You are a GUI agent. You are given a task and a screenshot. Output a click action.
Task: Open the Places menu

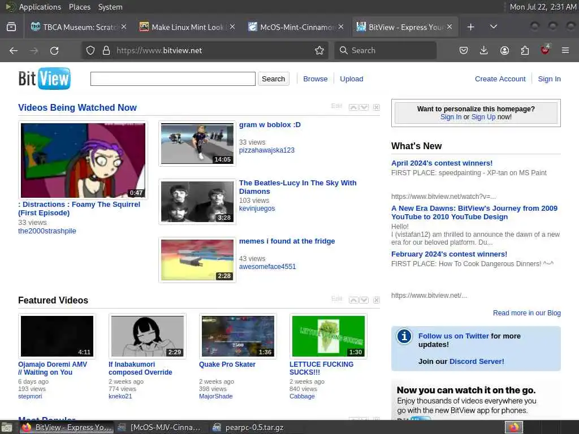pos(79,7)
